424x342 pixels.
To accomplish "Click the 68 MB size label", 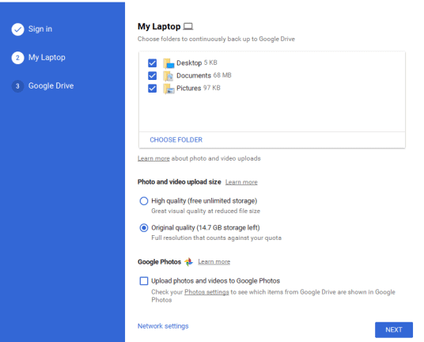I will pyautogui.click(x=222, y=75).
